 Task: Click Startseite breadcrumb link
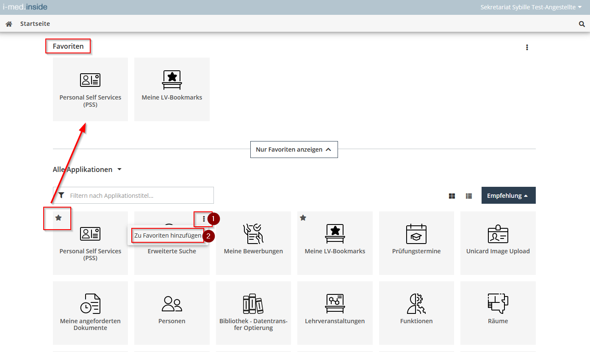35,24
